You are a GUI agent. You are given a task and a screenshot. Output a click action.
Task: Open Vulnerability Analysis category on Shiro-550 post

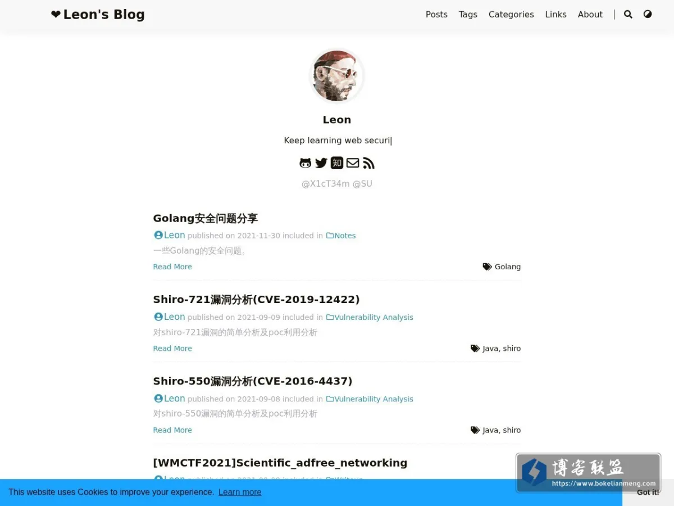[x=370, y=399]
